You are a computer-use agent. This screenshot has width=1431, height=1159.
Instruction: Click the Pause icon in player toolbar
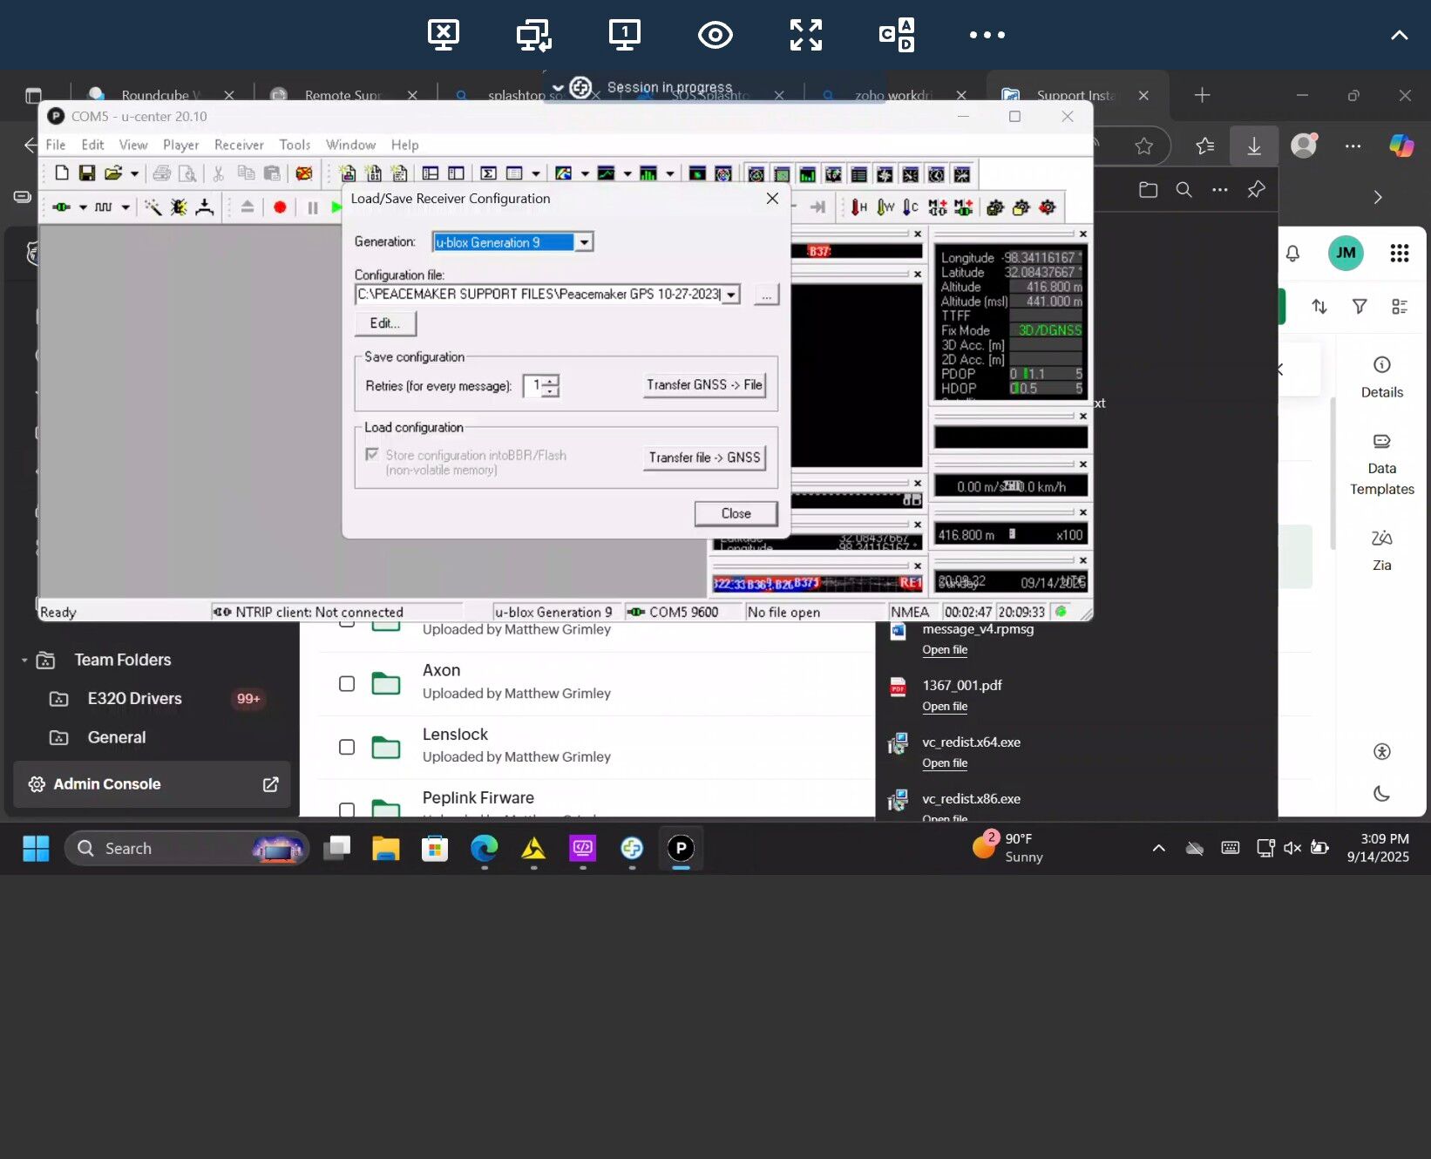tap(312, 207)
